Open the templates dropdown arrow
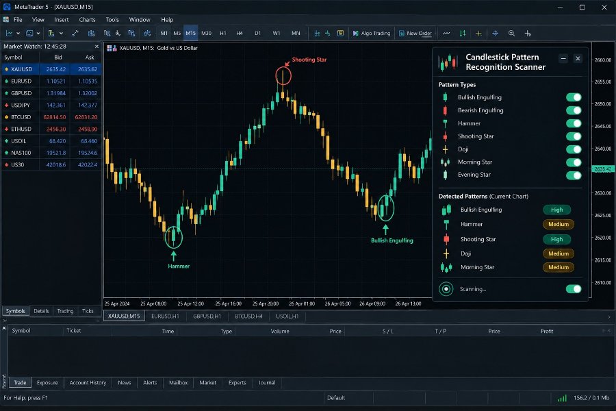This screenshot has height=411, width=616. coord(61,34)
